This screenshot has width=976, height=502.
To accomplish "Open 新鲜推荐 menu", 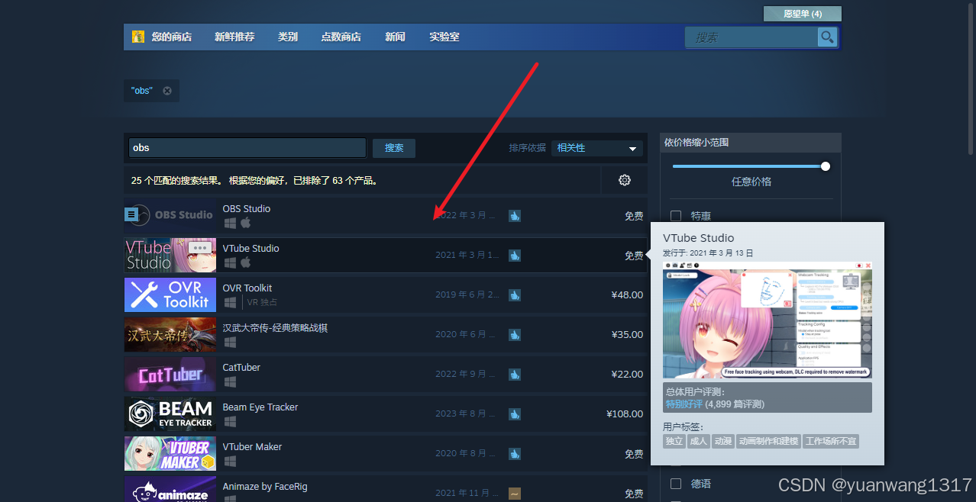I will tap(234, 37).
